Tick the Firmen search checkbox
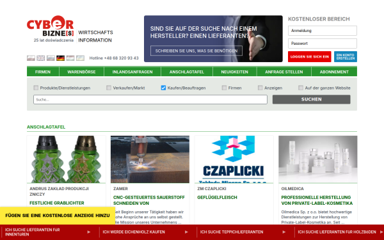Image resolution: width=384 pixels, height=240 pixels. click(224, 88)
